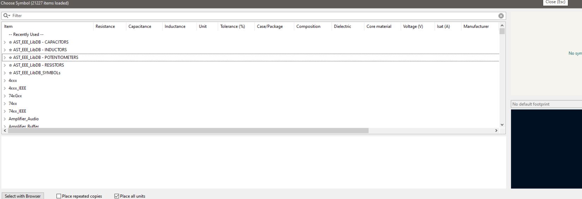
Task: Expand AST_EEE_LibDB - CAPACITORS library
Action: click(5, 42)
